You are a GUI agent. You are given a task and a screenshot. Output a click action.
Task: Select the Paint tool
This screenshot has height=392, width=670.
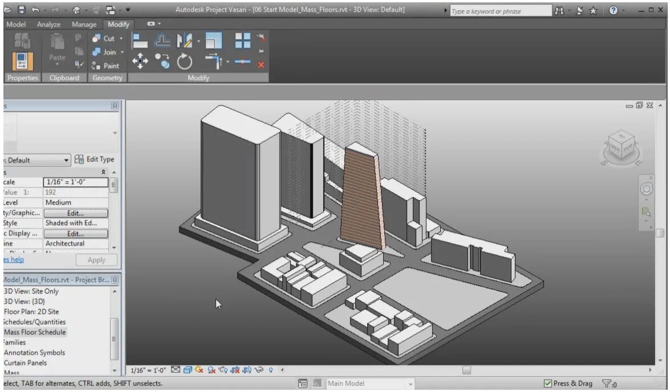[x=105, y=66]
